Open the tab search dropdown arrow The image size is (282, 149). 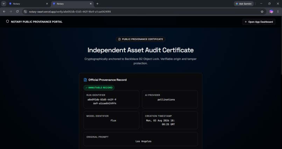pos(3,3)
